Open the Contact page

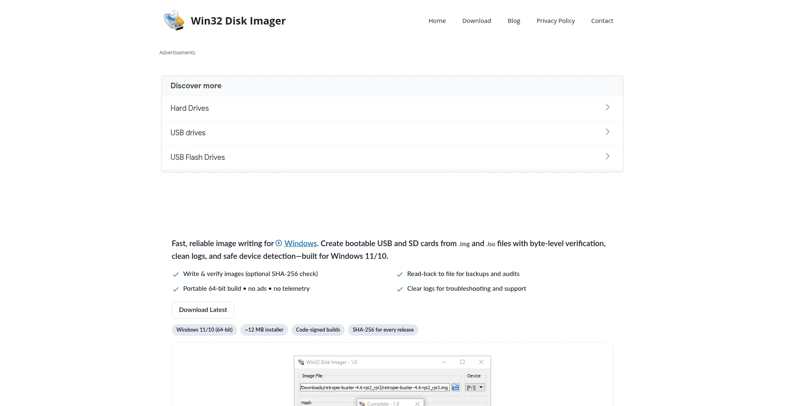coord(602,21)
